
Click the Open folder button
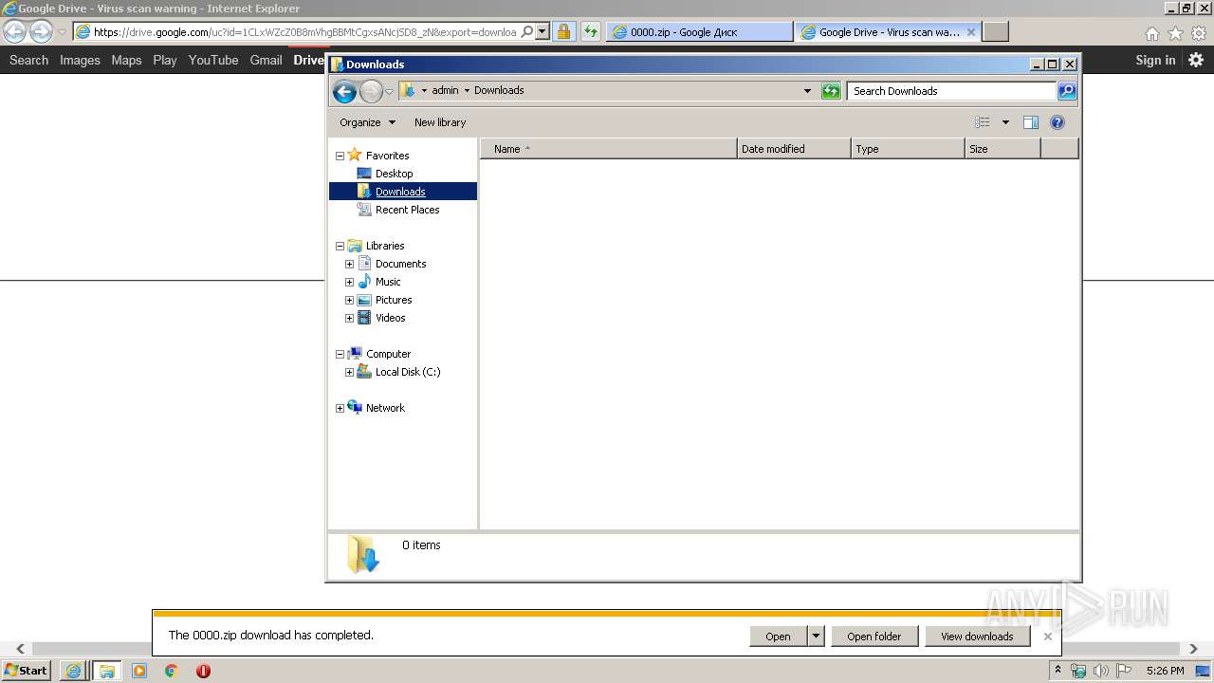[x=874, y=637]
